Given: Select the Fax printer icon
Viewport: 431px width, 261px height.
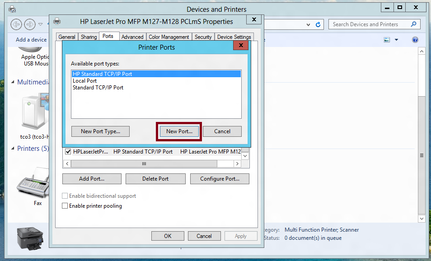Looking at the screenshot, I should pos(33,182).
